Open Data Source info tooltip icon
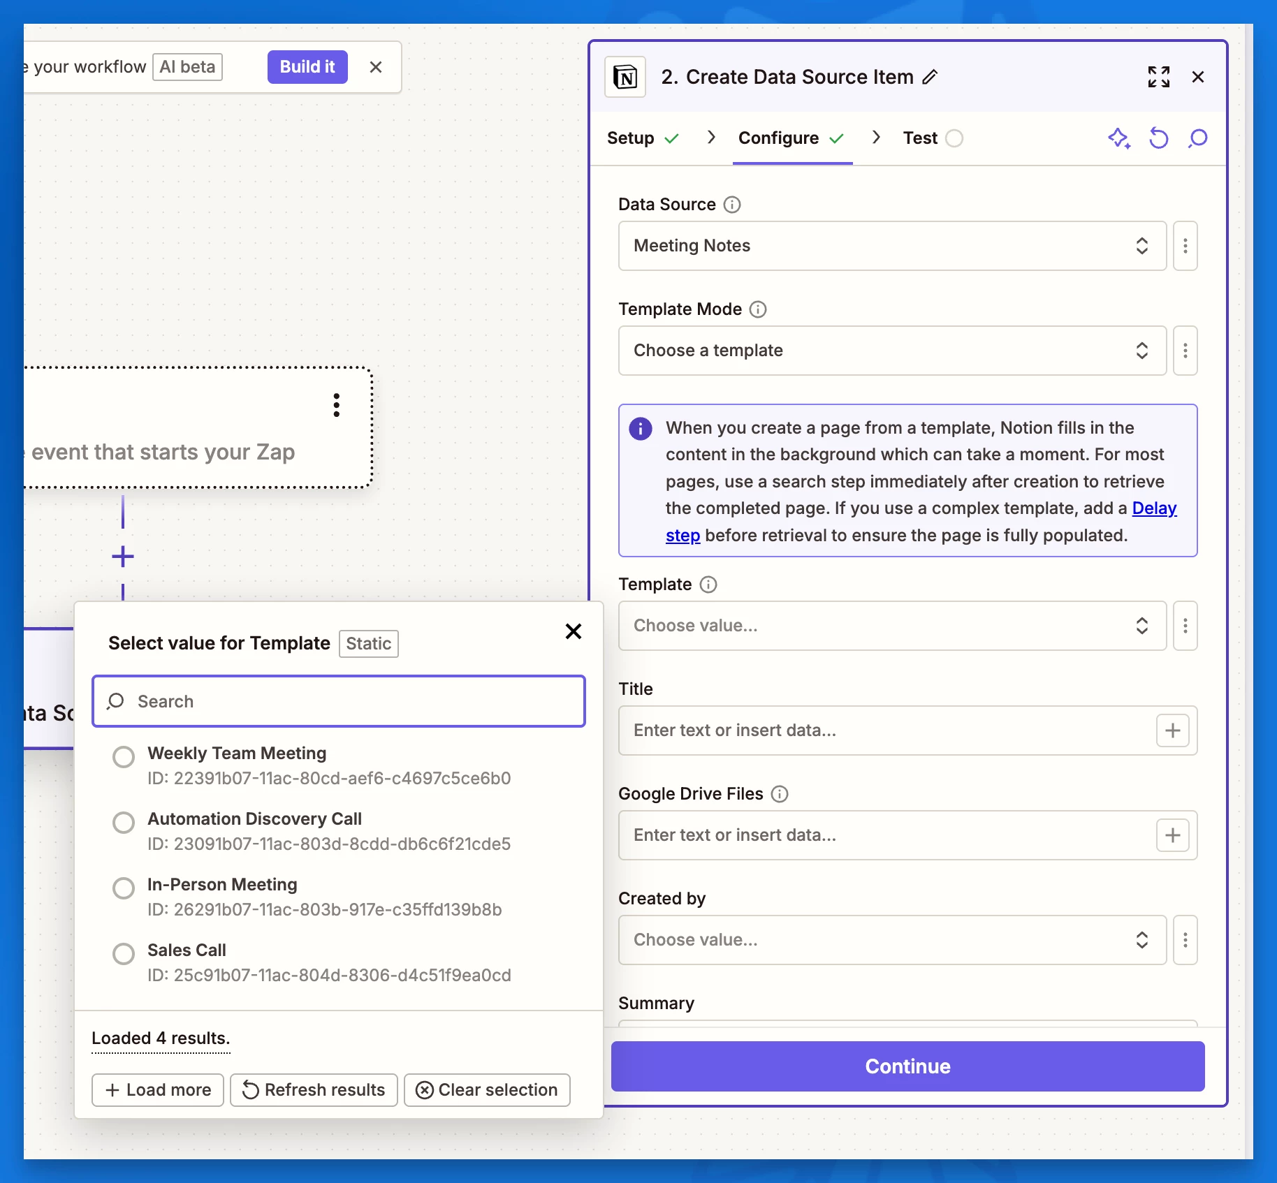The image size is (1277, 1183). pyautogui.click(x=731, y=205)
